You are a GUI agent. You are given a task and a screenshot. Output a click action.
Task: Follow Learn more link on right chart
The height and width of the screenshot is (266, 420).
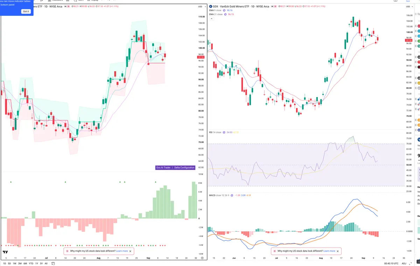(329, 251)
